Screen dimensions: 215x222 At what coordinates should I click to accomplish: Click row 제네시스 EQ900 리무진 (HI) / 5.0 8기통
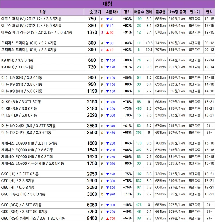click(x=107, y=164)
